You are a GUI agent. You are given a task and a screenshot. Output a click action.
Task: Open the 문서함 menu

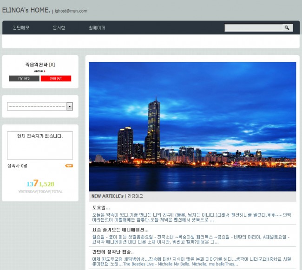(59, 28)
